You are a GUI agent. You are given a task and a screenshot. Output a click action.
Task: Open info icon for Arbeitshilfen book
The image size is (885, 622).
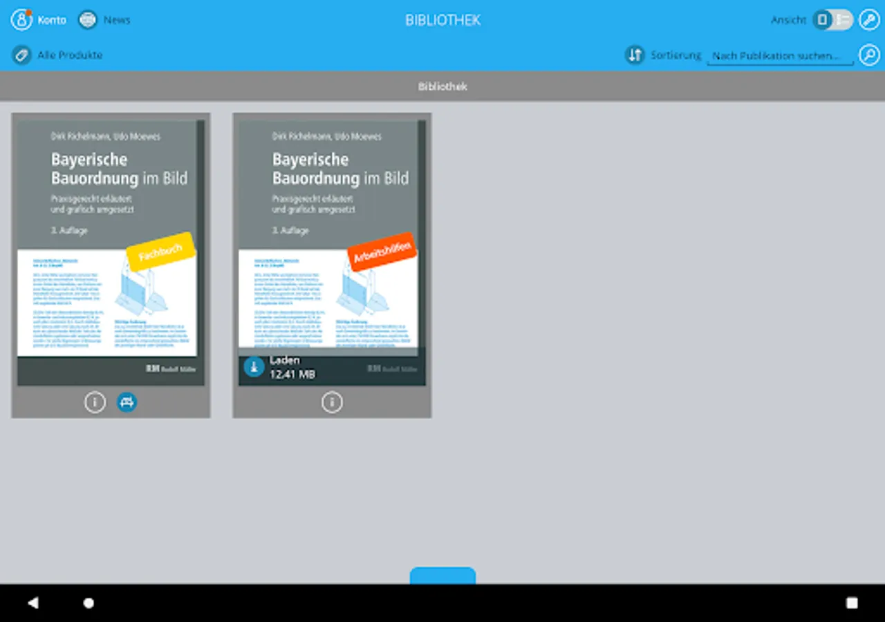pyautogui.click(x=332, y=402)
